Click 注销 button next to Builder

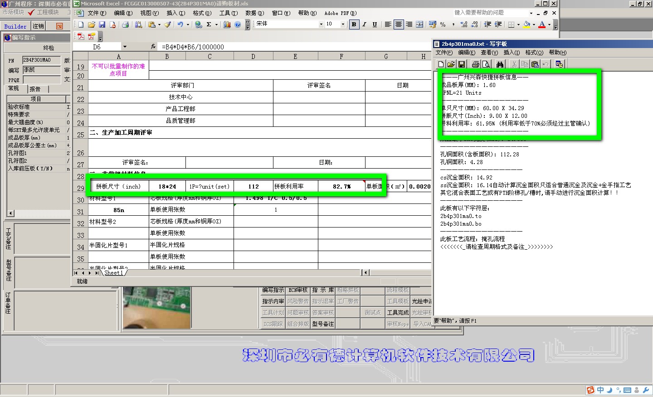(39, 26)
